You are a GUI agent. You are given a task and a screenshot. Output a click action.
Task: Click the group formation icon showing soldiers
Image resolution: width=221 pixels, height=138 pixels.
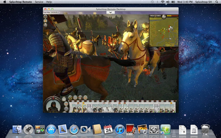pos(70,98)
